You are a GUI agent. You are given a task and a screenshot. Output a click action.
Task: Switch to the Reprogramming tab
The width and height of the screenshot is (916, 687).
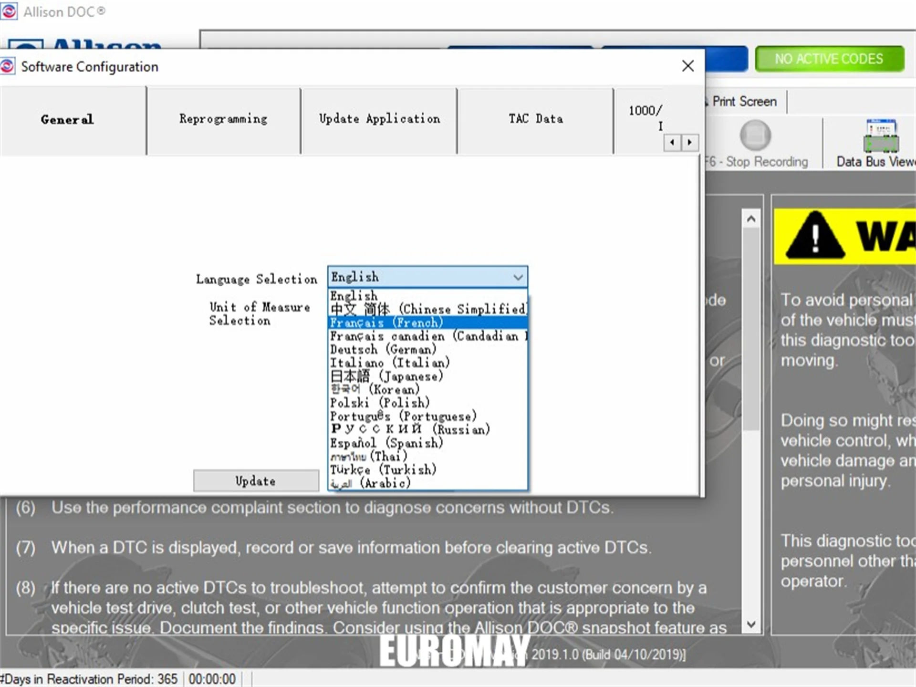(x=223, y=119)
